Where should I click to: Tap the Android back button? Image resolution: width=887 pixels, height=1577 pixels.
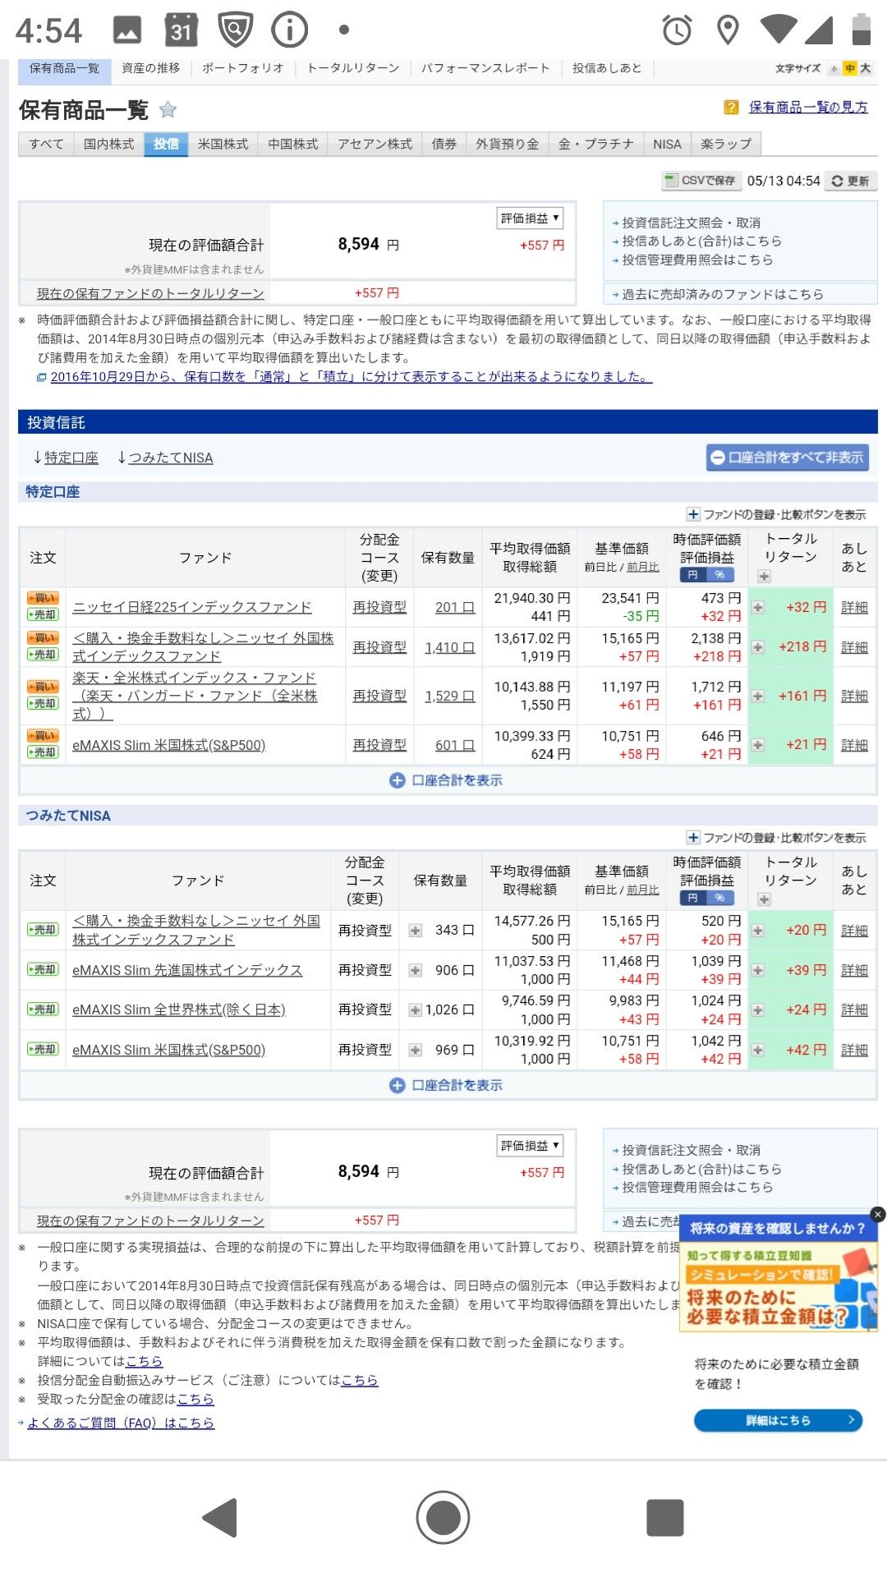(x=220, y=1517)
